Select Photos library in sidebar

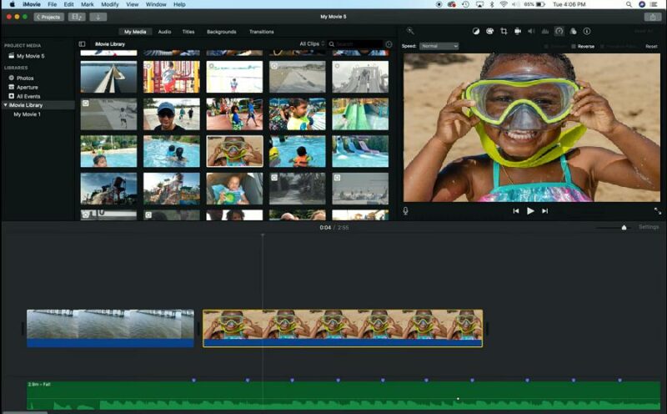(25, 78)
